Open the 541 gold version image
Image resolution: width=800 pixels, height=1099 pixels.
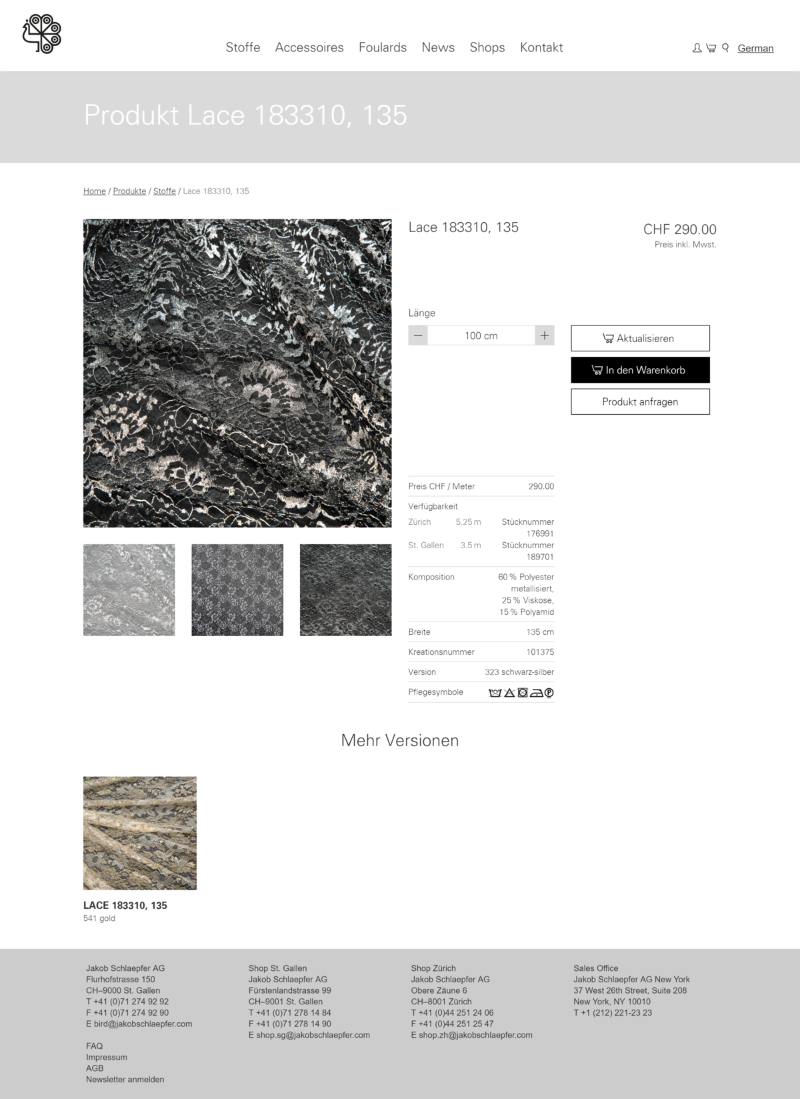click(140, 833)
